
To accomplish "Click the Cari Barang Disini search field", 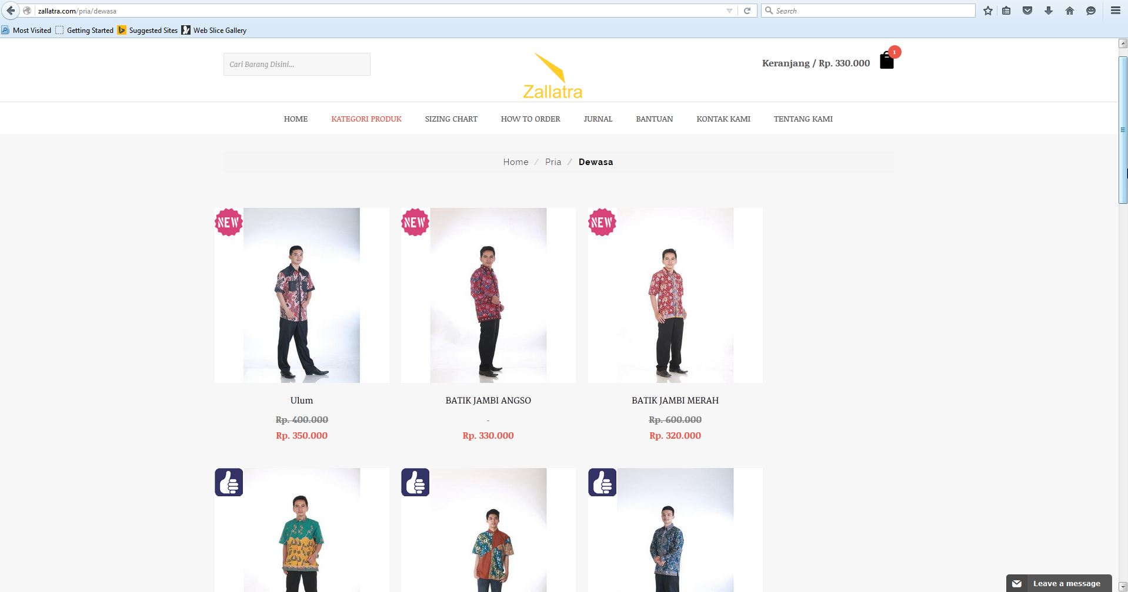I will point(297,64).
